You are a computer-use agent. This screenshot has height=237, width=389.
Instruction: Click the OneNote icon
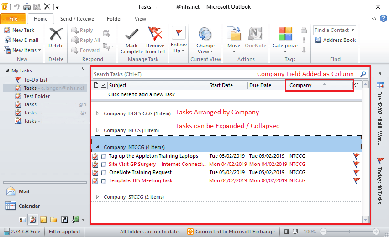coord(255,34)
